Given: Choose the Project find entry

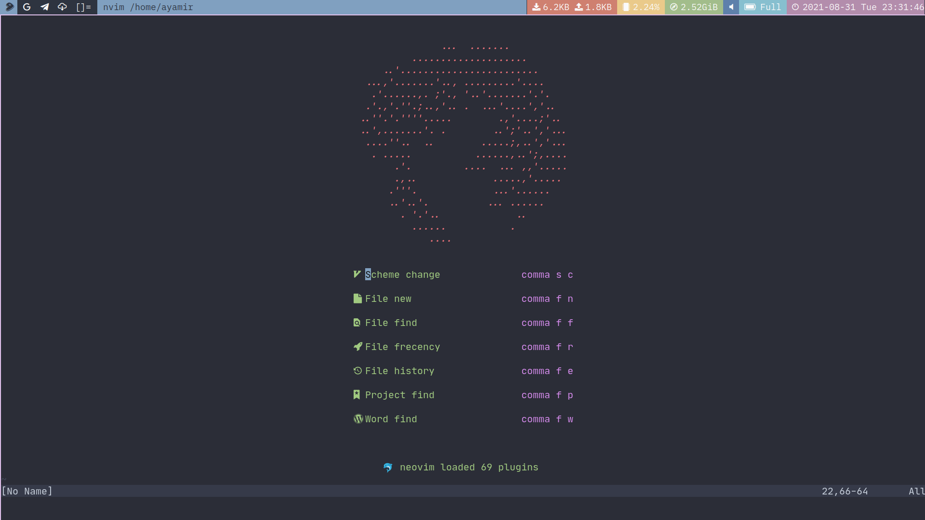Looking at the screenshot, I should point(399,395).
